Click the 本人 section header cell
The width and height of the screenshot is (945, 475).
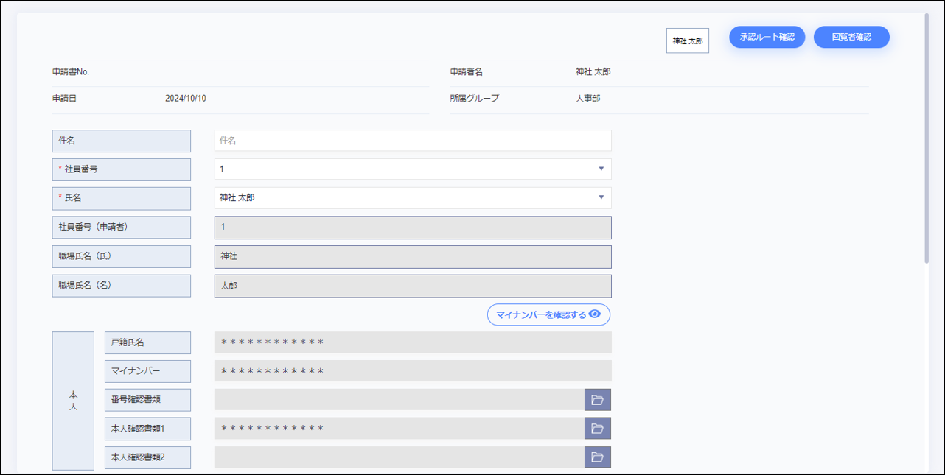[73, 401]
